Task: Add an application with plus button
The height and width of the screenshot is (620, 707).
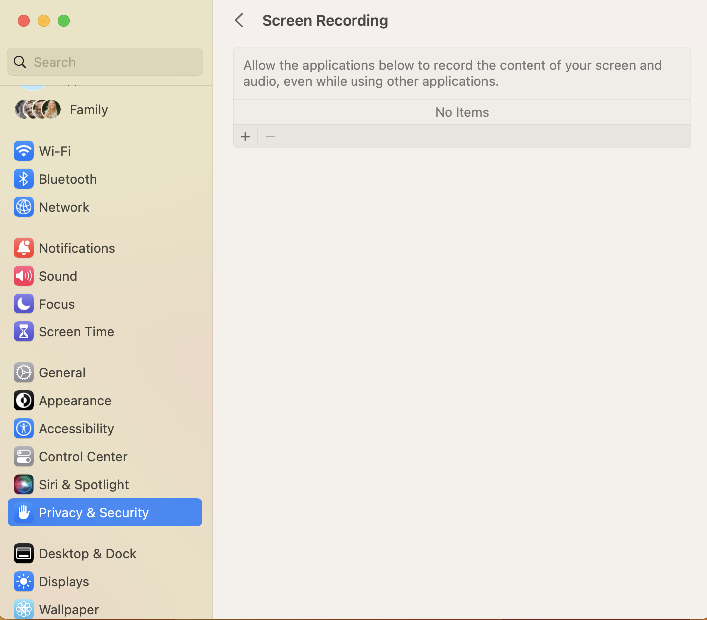Action: pyautogui.click(x=245, y=137)
